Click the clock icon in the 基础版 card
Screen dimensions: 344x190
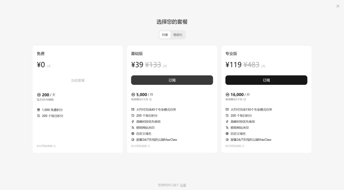[133, 116]
